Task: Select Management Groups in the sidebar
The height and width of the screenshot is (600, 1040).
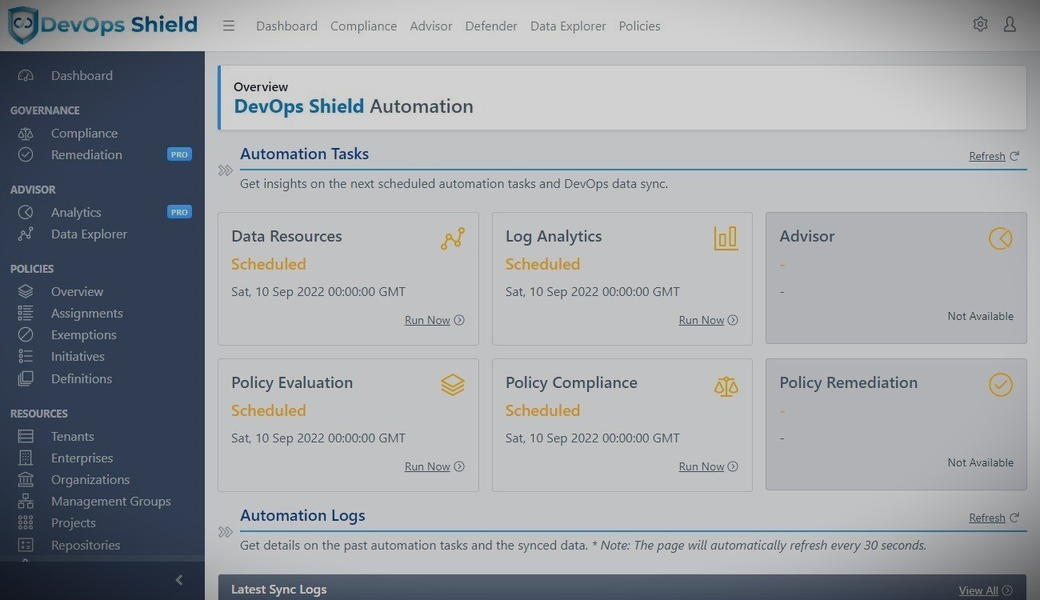Action: [110, 502]
